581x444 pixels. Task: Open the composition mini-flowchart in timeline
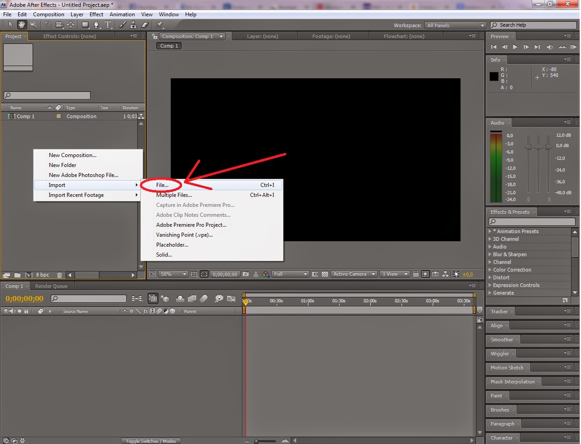pyautogui.click(x=137, y=298)
